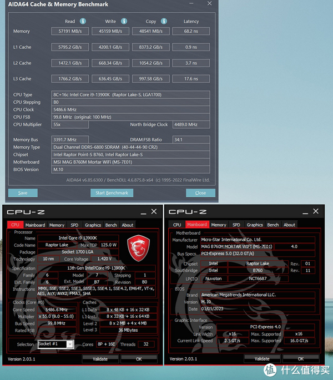Viewport: 333px width, 380px height.
Task: Select Mainboard tab in right CPU-Z window
Action: click(x=197, y=225)
